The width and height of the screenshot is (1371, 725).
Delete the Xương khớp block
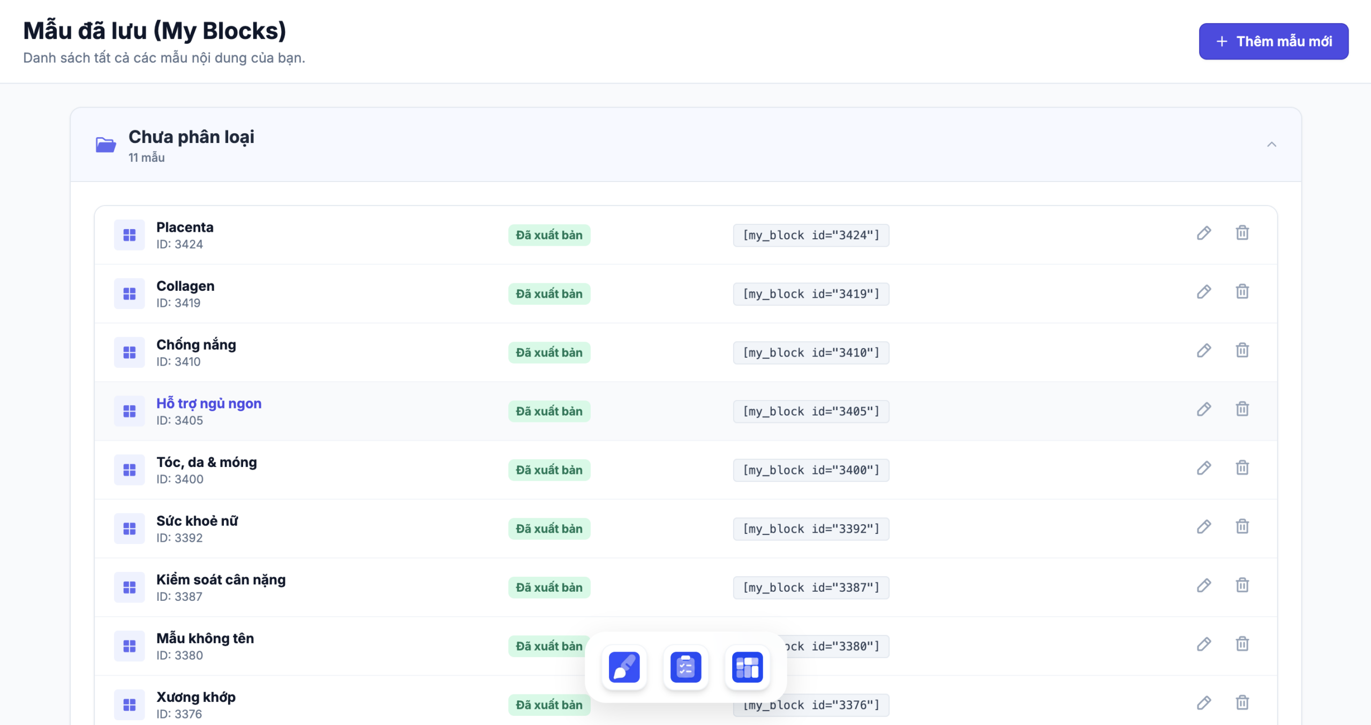click(x=1242, y=703)
